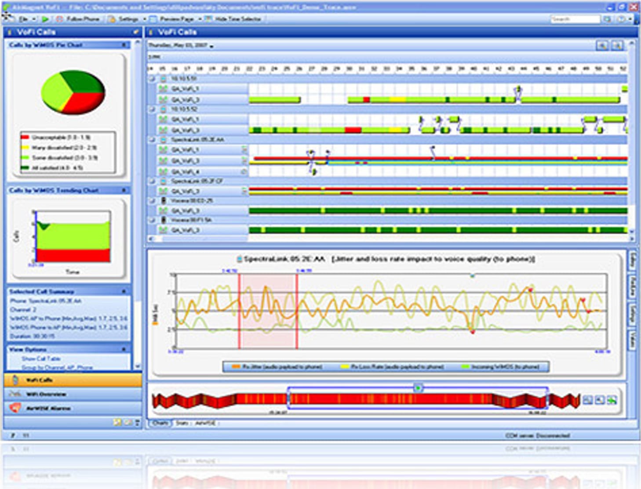Click the zoom in icon above timeline

602,45
